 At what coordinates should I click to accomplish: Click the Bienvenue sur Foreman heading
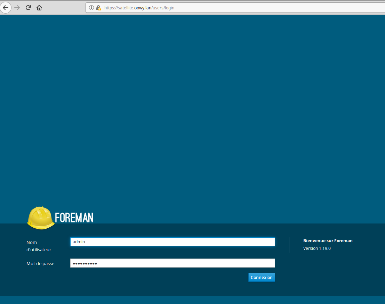(x=328, y=240)
